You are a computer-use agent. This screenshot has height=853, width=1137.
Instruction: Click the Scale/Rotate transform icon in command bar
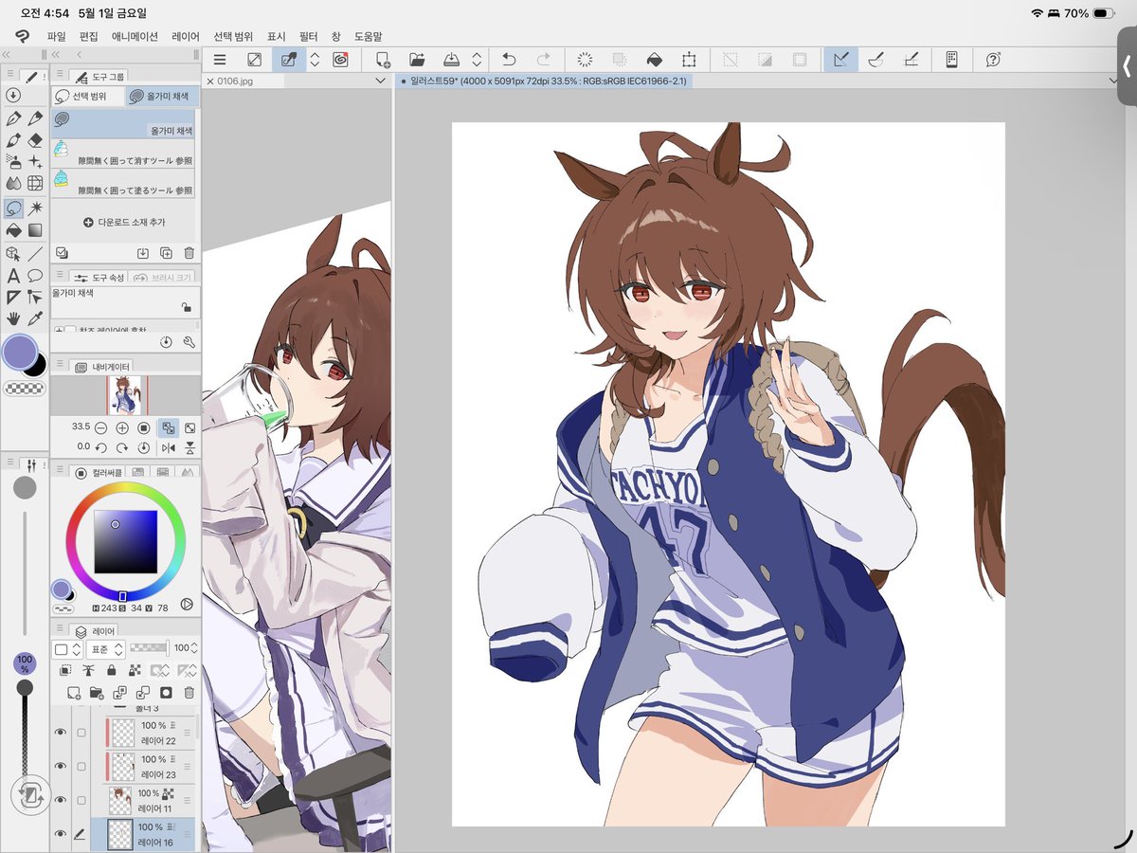coord(689,60)
